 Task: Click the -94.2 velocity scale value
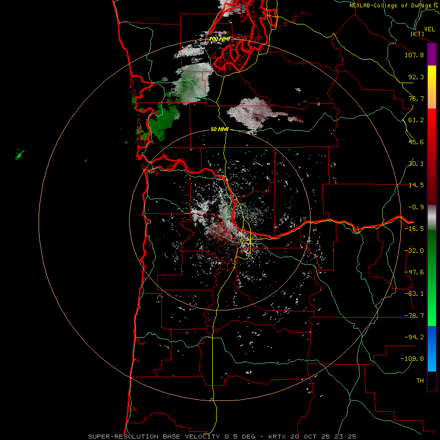[414, 337]
